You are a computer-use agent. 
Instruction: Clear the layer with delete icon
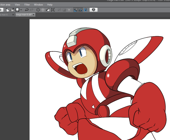(x=38, y=10)
